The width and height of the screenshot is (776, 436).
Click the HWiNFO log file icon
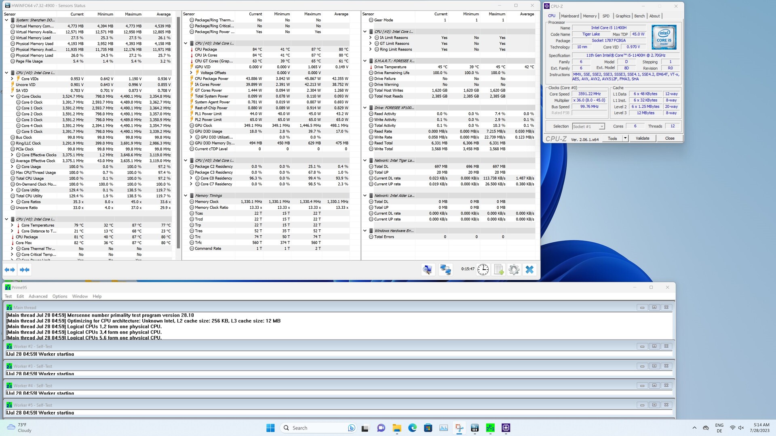(499, 270)
